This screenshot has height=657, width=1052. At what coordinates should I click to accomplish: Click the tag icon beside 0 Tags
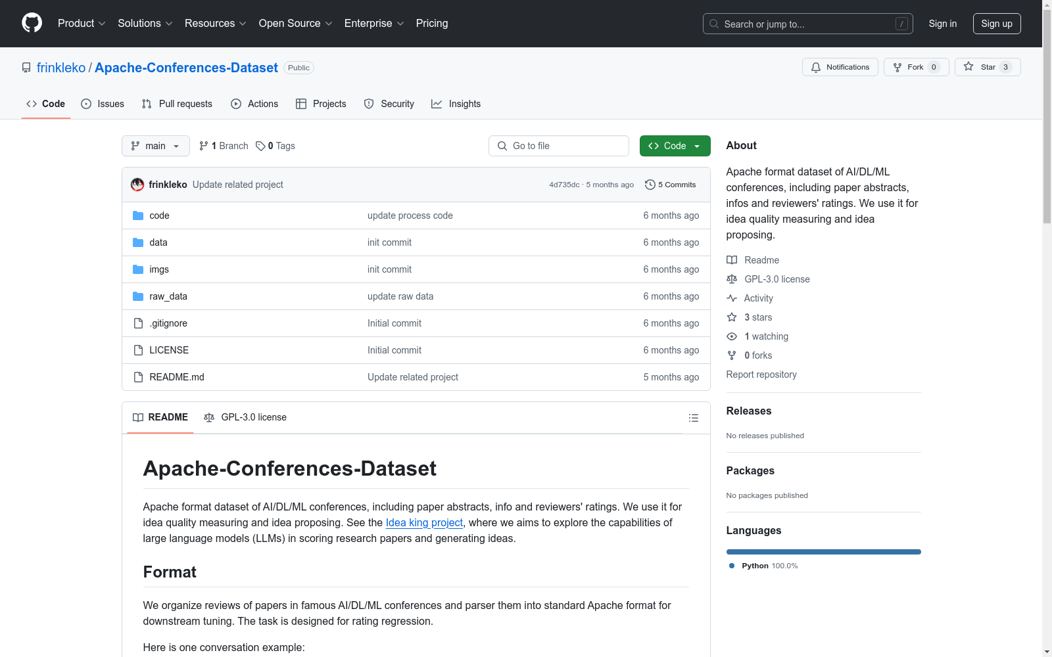pos(260,146)
